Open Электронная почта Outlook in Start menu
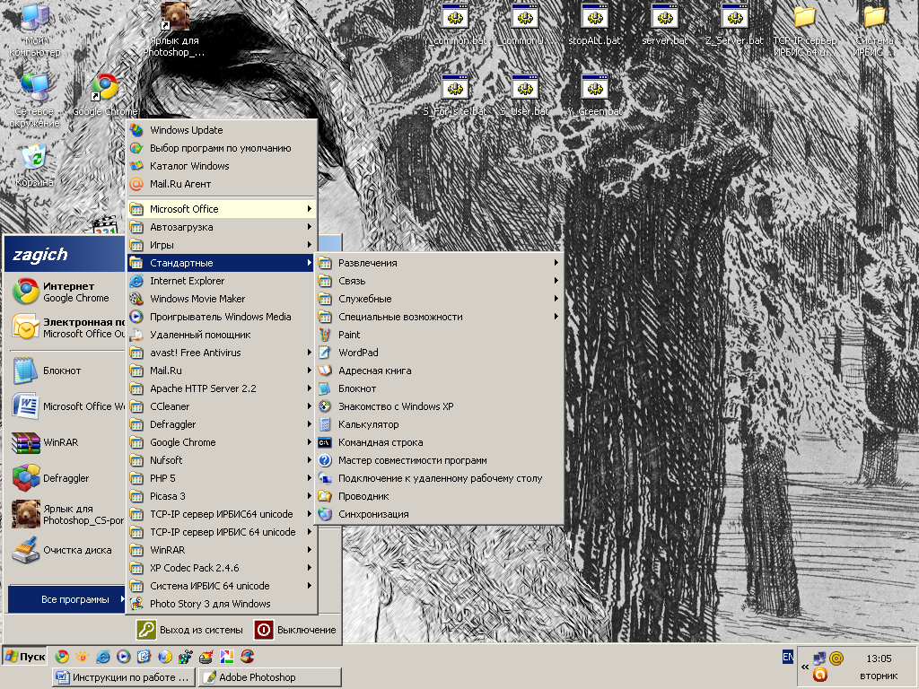This screenshot has width=919, height=689. [x=65, y=327]
